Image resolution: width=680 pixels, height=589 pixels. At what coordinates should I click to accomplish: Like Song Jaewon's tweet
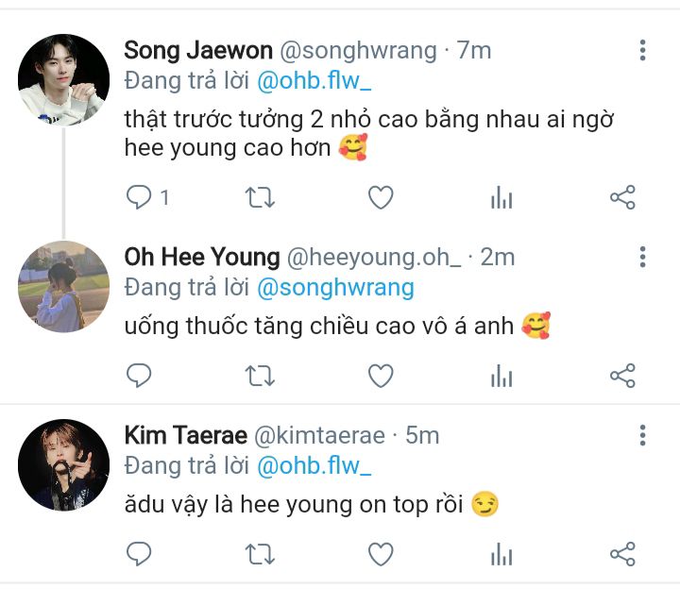tap(380, 197)
